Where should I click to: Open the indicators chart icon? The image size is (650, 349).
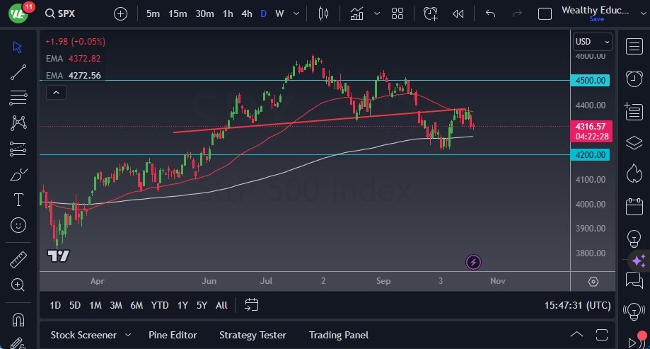tap(356, 13)
